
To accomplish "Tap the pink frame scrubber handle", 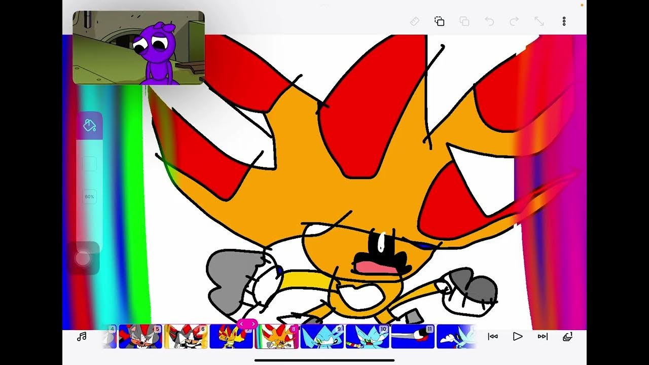I will point(247,323).
